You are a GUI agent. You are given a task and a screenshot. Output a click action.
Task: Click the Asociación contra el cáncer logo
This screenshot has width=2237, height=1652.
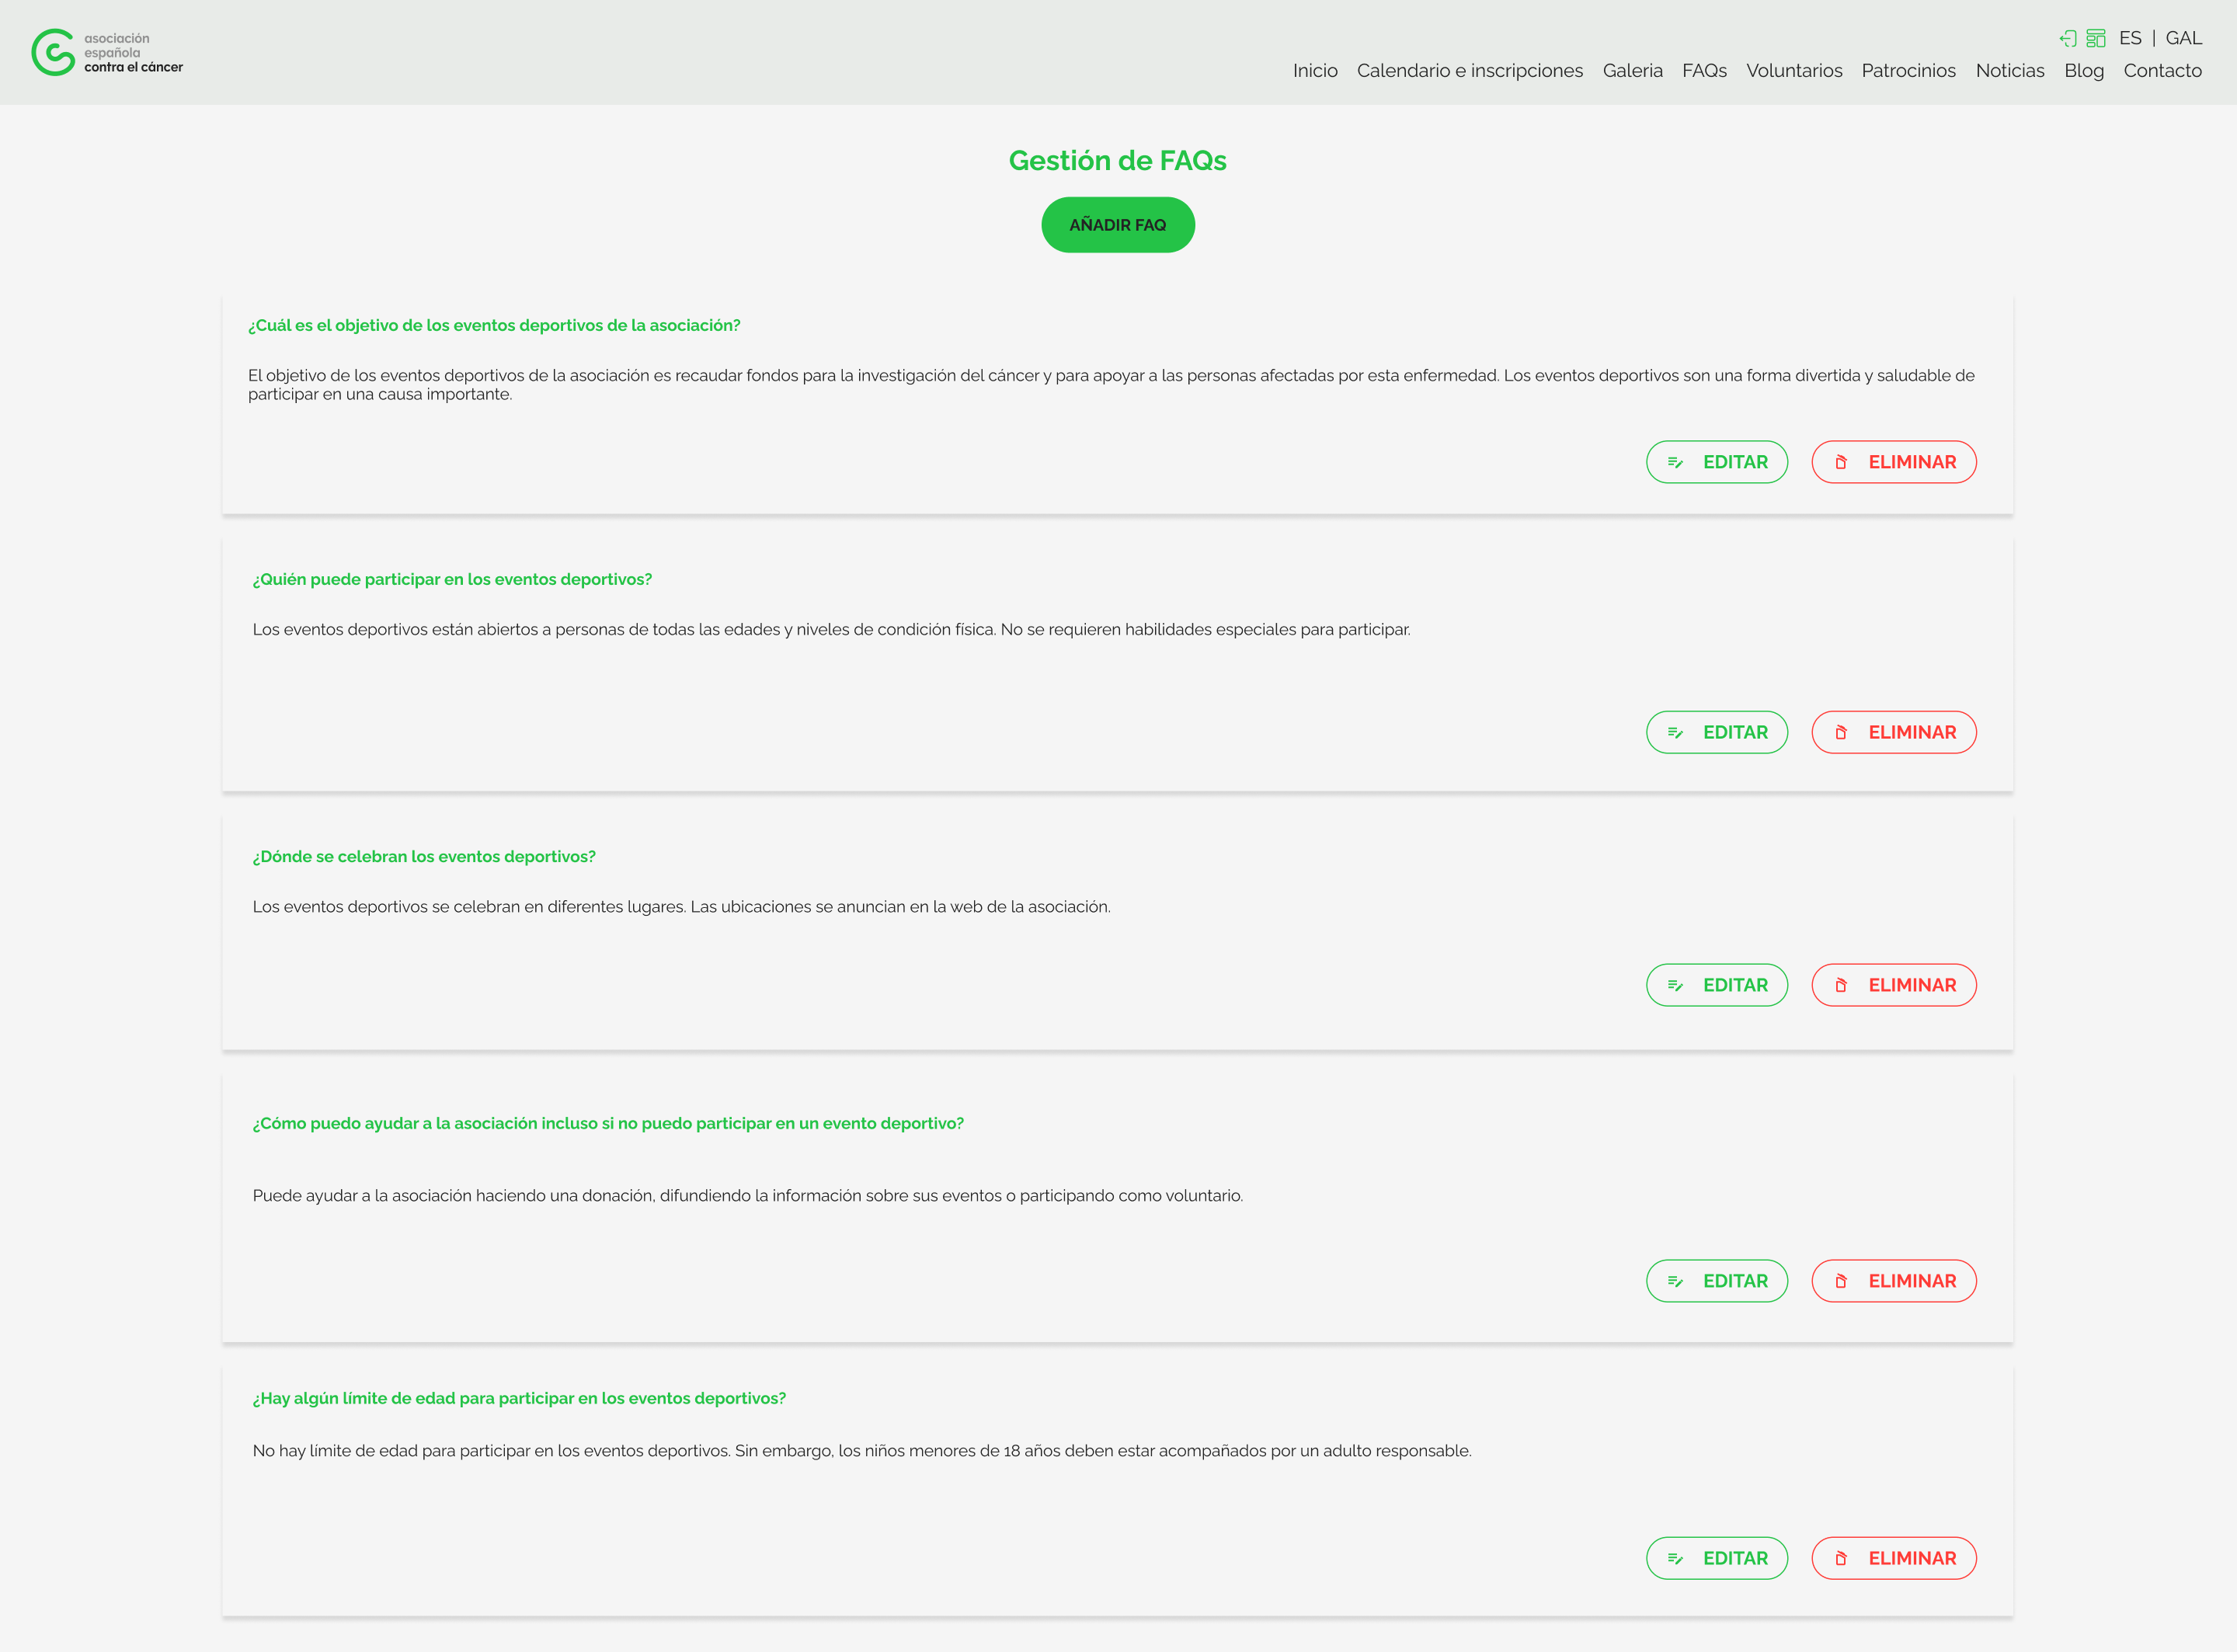tap(107, 52)
